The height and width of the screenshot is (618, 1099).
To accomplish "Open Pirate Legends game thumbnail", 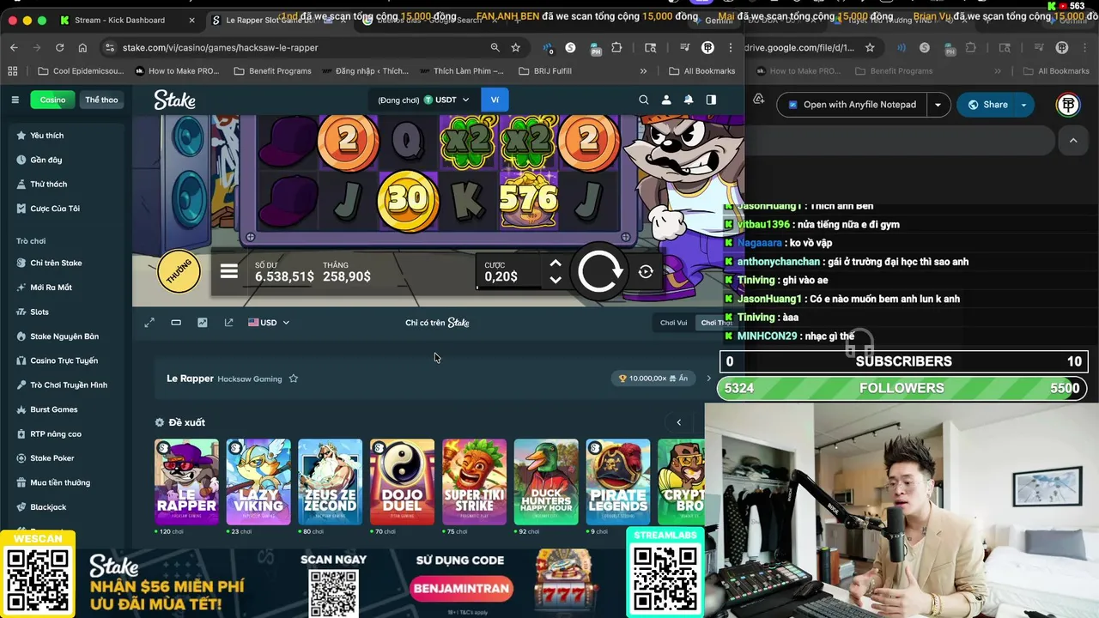I will [618, 482].
